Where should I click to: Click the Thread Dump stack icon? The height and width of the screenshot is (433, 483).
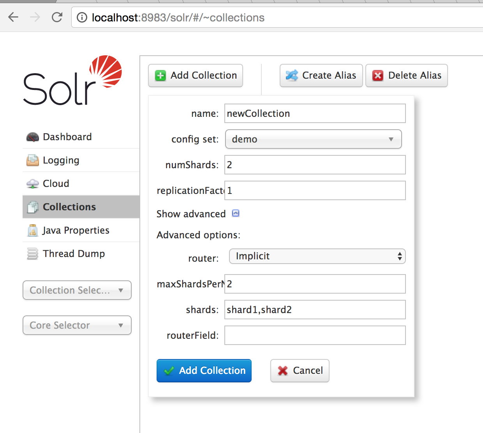(x=33, y=254)
